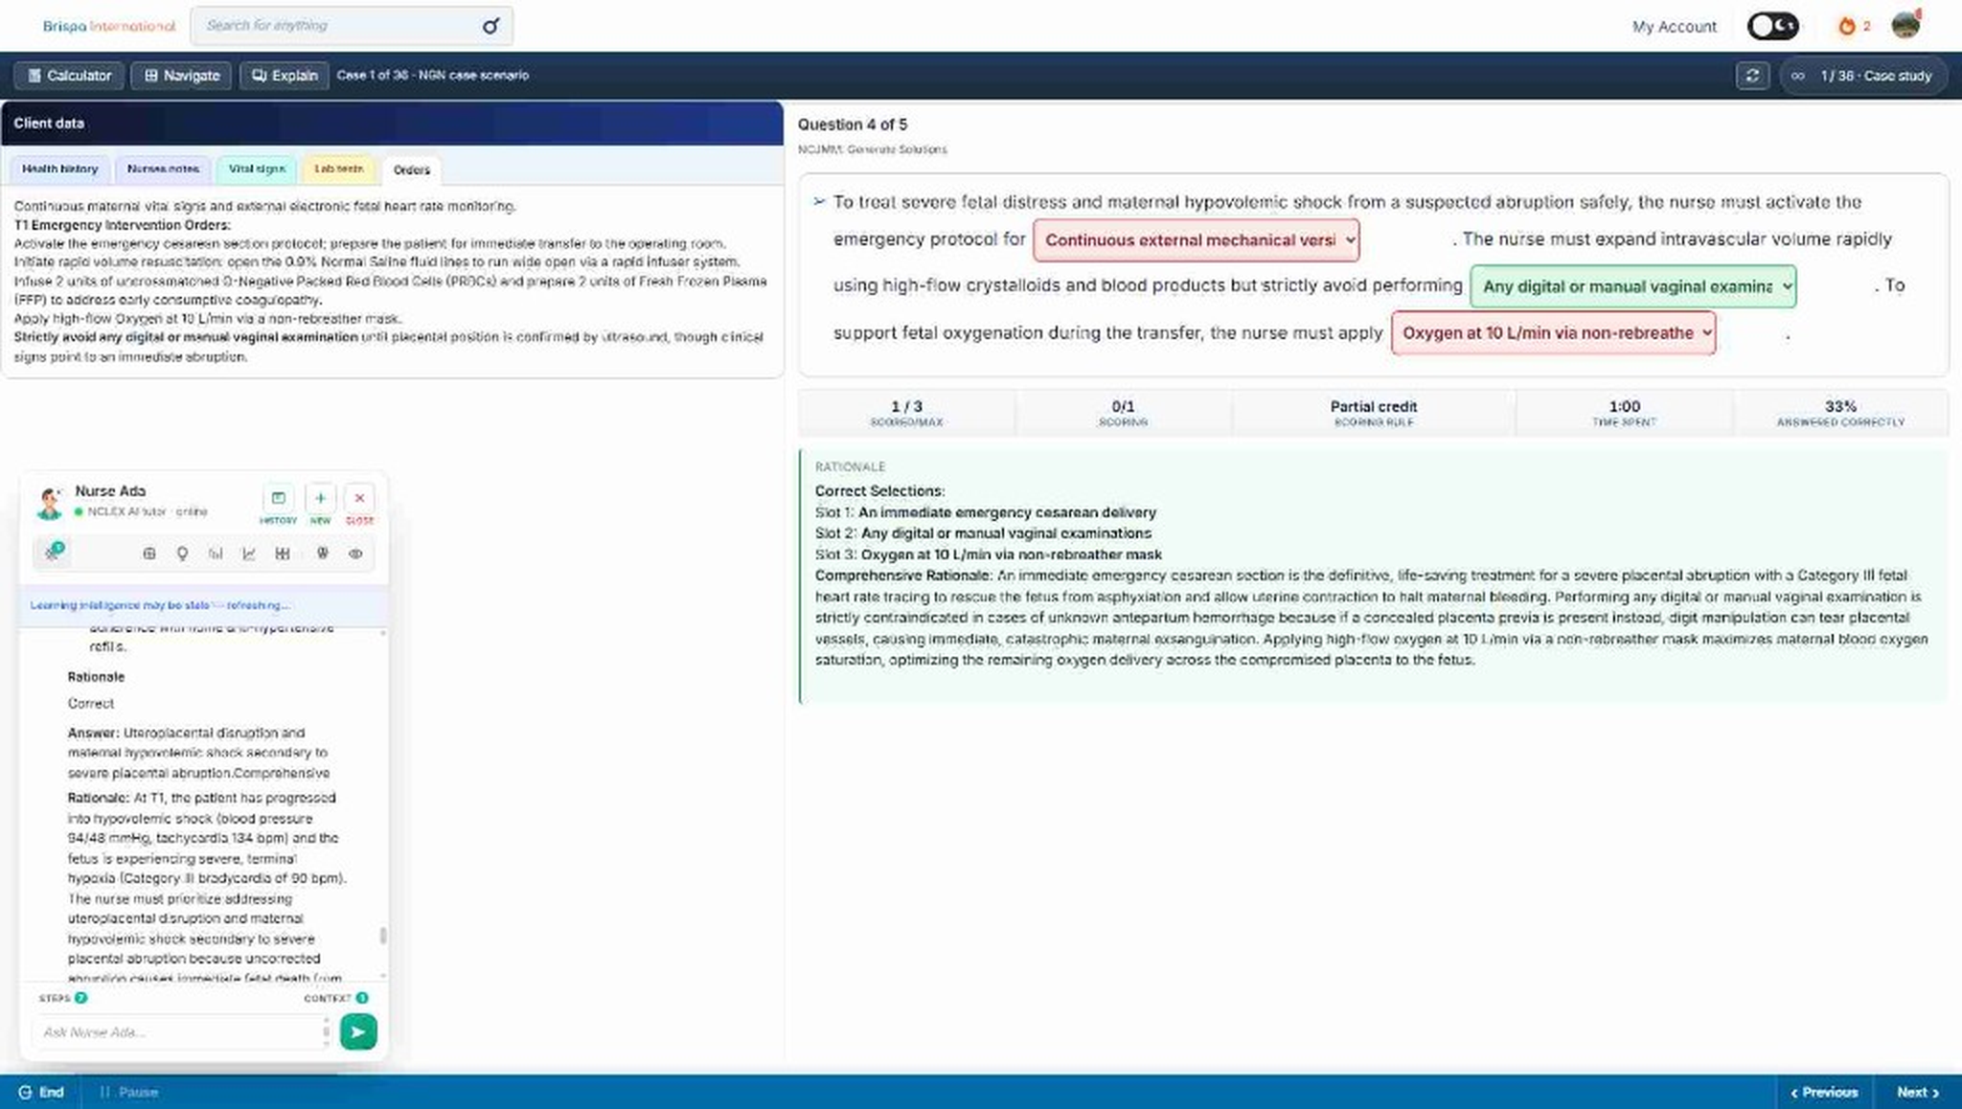Open the digital or manual vaginal examination dropdown
1962x1109 pixels.
[x=1632, y=286]
